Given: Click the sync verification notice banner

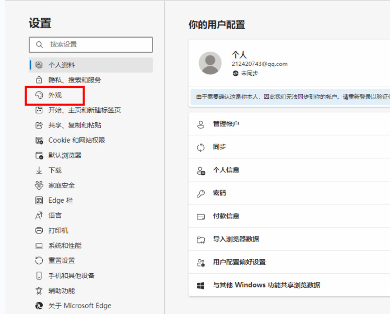Looking at the screenshot, I should click(290, 97).
